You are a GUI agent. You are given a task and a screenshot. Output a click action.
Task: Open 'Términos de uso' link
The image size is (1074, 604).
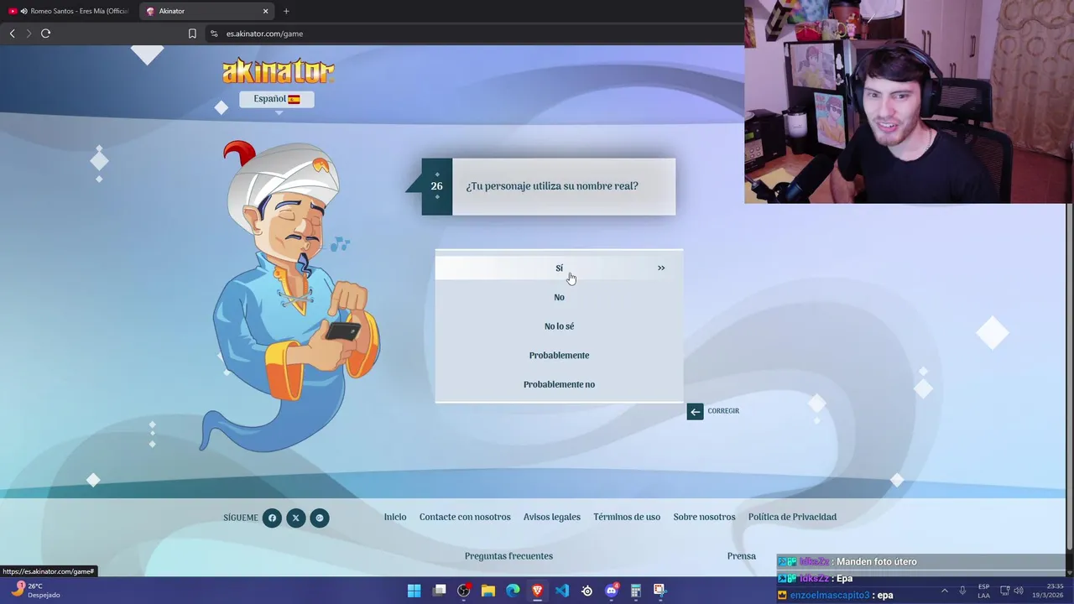[627, 517]
